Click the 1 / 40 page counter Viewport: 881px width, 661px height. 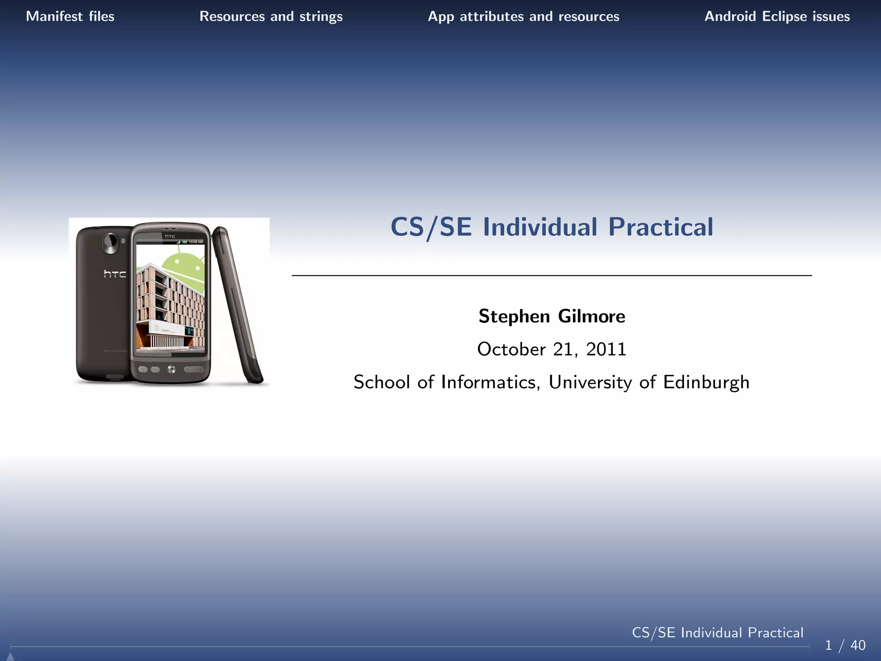coord(845,646)
